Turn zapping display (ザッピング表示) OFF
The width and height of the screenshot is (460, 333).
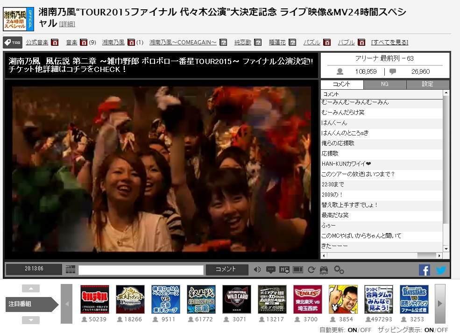[442, 330]
